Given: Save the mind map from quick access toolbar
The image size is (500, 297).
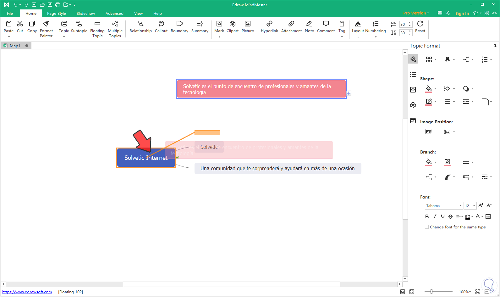Looking at the screenshot, I should point(50,5).
